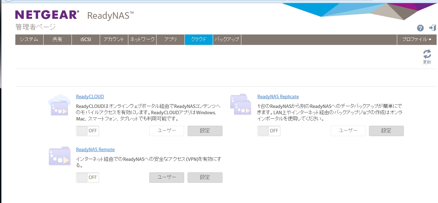
Task: Click the ReadyNAS Replicate ユーザー button
Action: click(348, 131)
